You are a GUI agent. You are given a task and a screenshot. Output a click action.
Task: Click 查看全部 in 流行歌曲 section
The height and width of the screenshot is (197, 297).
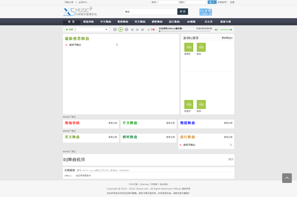(x=228, y=137)
